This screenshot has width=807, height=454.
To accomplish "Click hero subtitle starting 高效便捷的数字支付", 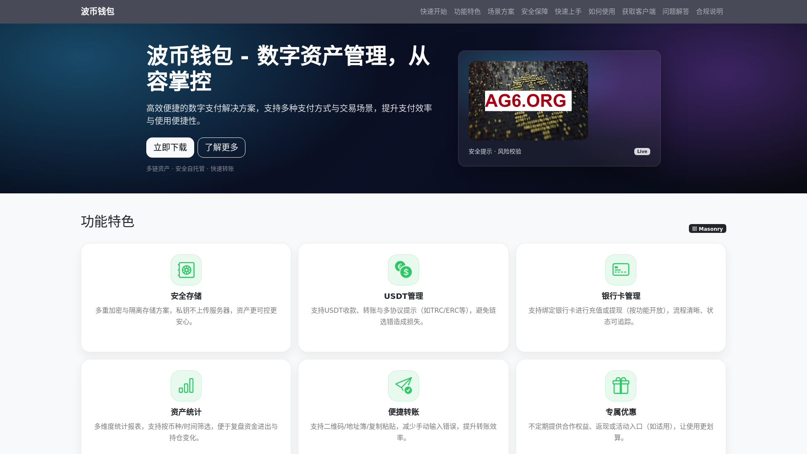I will [289, 114].
